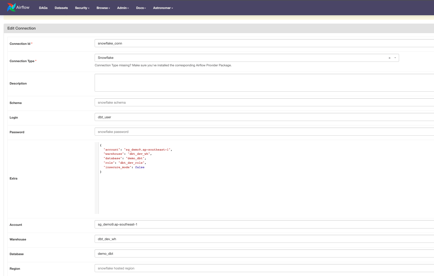The height and width of the screenshot is (276, 434).
Task: Click the Airflow pinwheel logo
Action: [11, 7]
